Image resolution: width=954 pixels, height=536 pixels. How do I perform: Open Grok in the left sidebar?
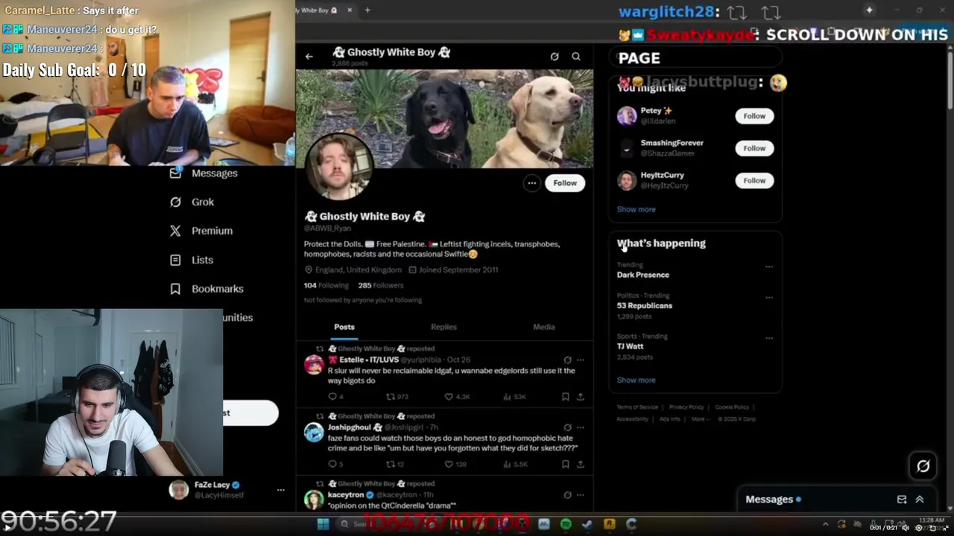coord(192,202)
